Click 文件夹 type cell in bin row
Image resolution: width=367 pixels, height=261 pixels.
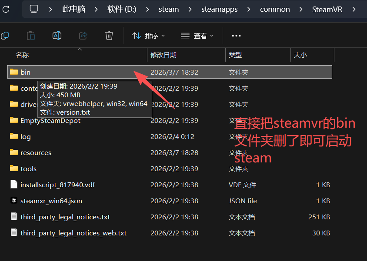click(x=238, y=72)
